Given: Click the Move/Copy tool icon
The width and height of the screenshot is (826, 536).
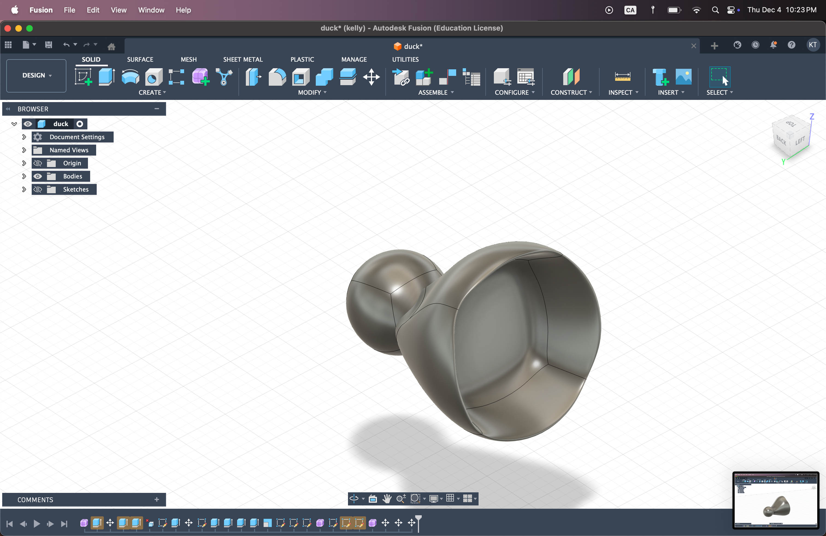Looking at the screenshot, I should [371, 77].
